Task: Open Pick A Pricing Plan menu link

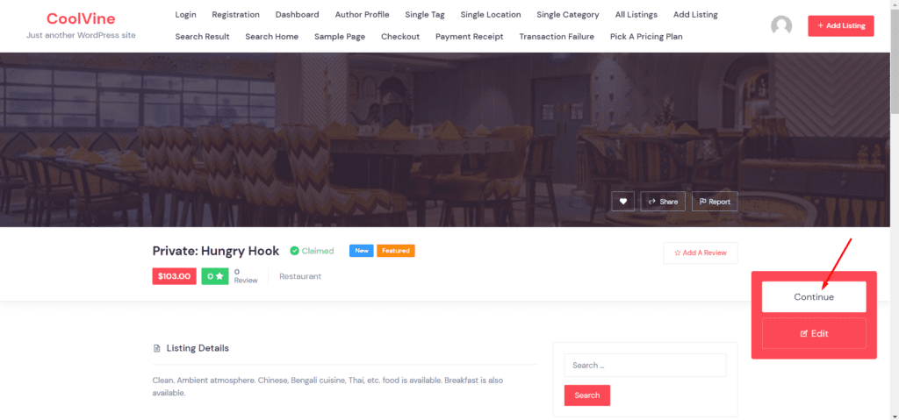Action: (x=646, y=36)
